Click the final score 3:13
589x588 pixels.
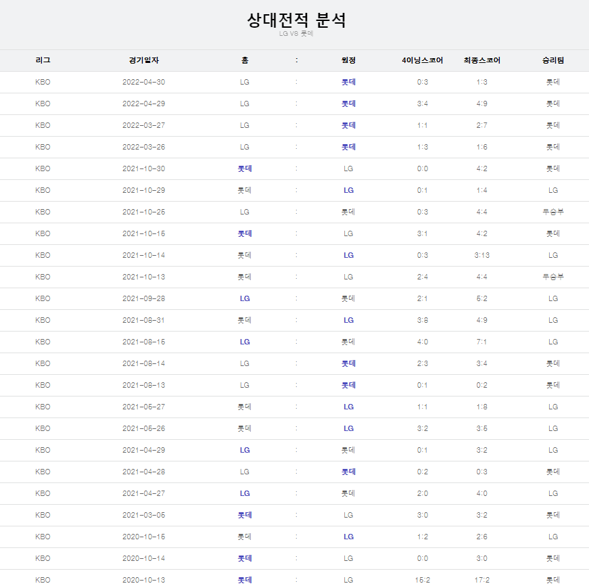click(x=481, y=255)
